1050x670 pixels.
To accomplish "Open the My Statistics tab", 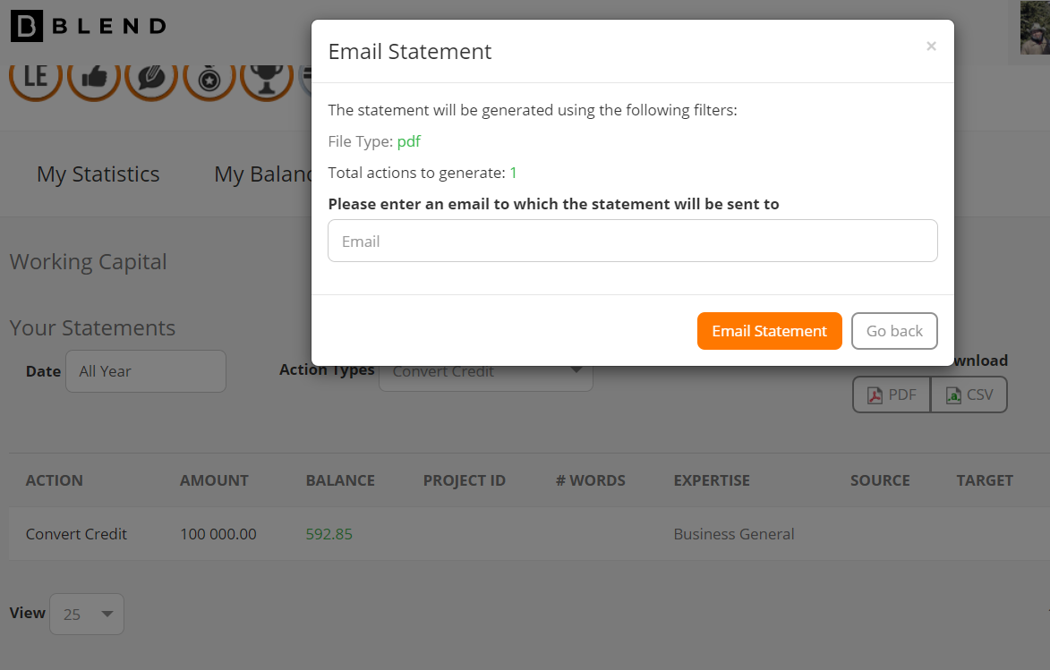I will point(98,174).
